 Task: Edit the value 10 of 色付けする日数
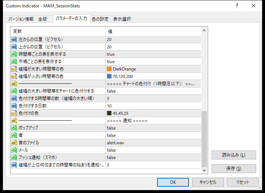pos(153,106)
